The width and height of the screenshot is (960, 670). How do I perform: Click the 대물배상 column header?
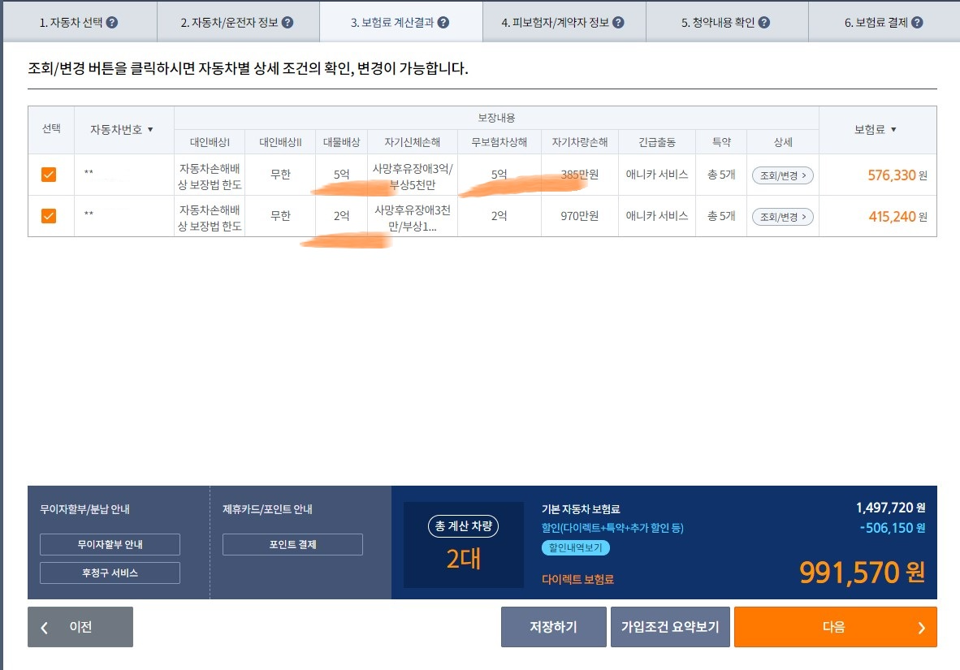pyautogui.click(x=342, y=142)
